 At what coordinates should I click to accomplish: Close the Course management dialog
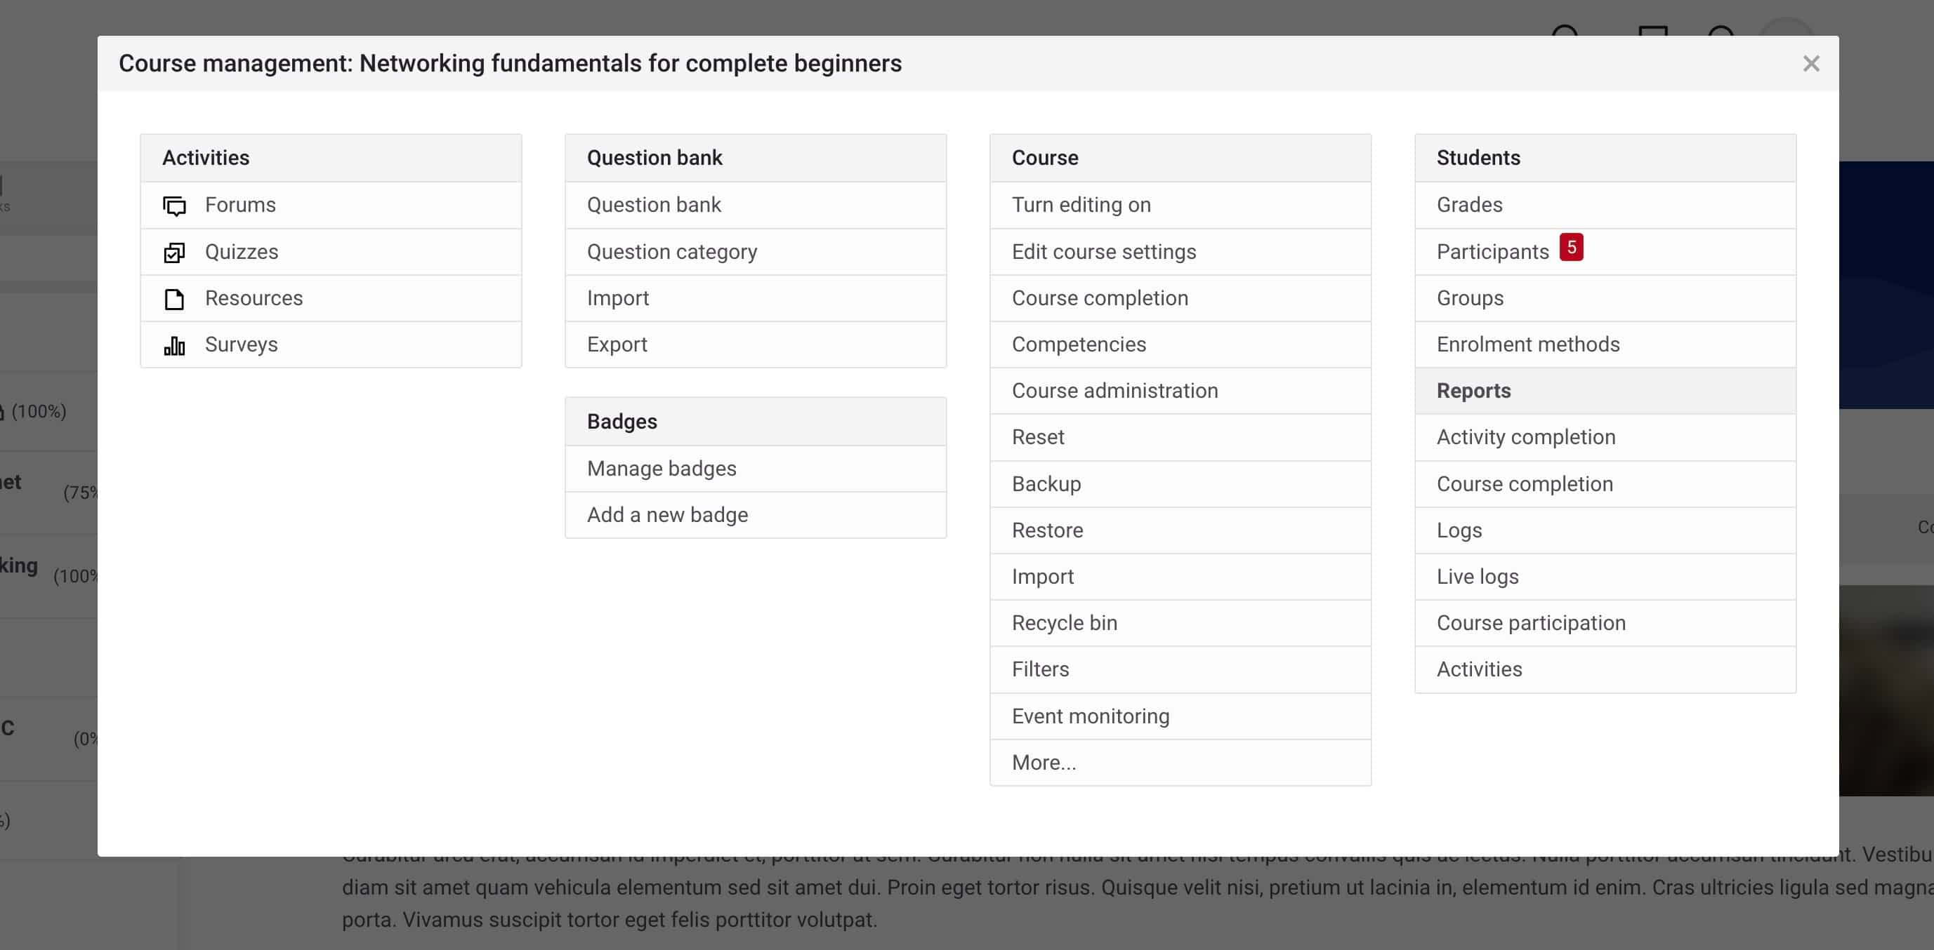(x=1811, y=64)
